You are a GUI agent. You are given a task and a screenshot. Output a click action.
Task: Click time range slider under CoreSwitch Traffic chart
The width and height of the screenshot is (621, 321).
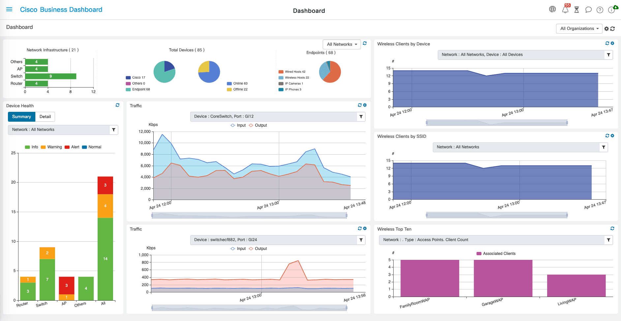point(249,215)
